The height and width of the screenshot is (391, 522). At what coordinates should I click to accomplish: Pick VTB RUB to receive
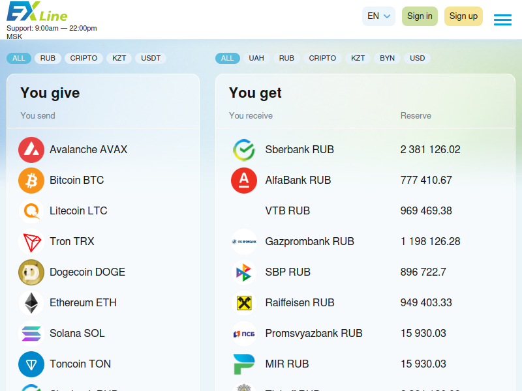point(365,211)
